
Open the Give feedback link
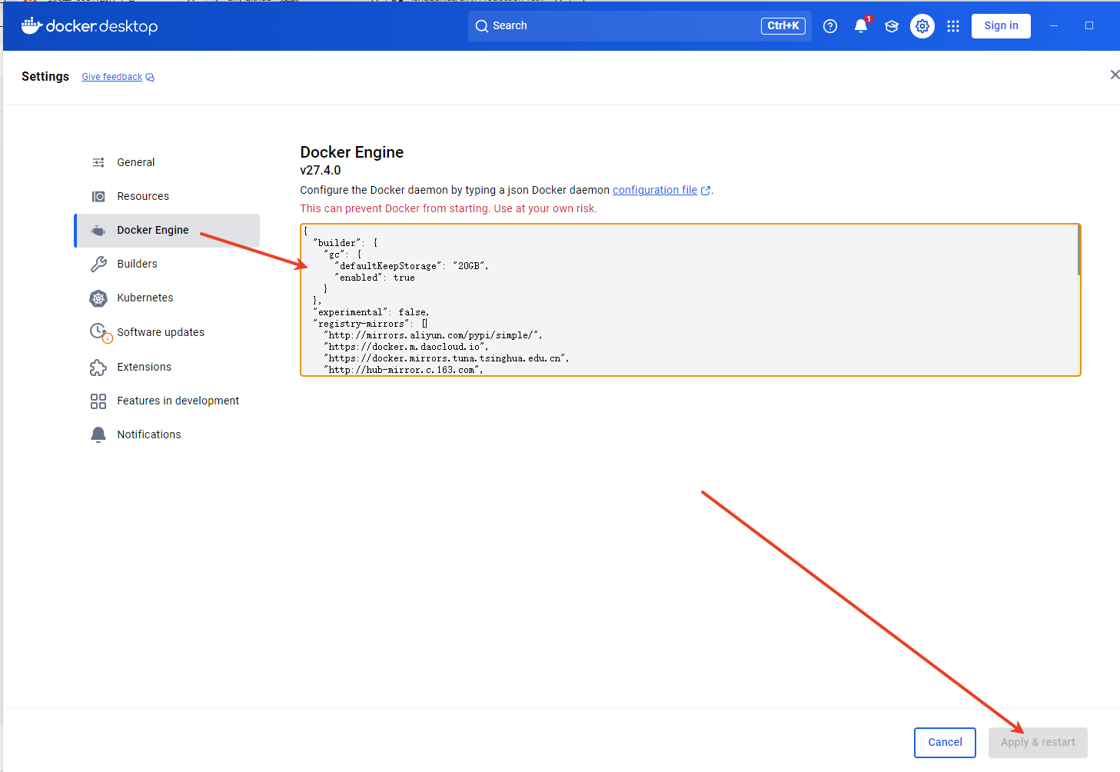[112, 77]
